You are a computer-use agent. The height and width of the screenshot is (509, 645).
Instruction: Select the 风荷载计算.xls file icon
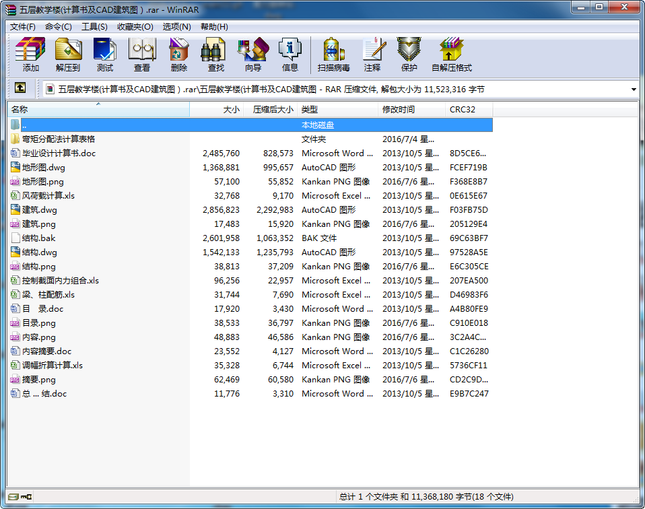pyautogui.click(x=15, y=195)
